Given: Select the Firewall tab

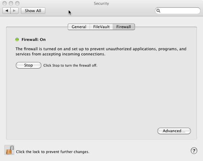Looking at the screenshot, I should pos(124,27).
